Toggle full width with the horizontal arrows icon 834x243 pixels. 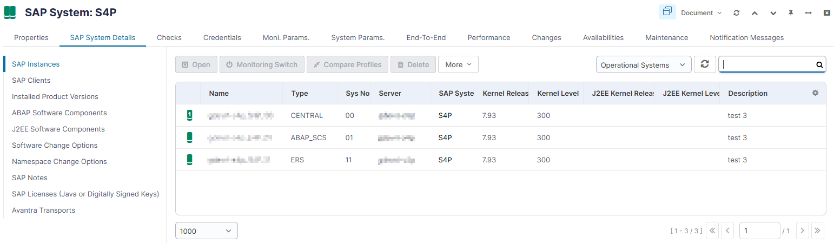pyautogui.click(x=809, y=12)
